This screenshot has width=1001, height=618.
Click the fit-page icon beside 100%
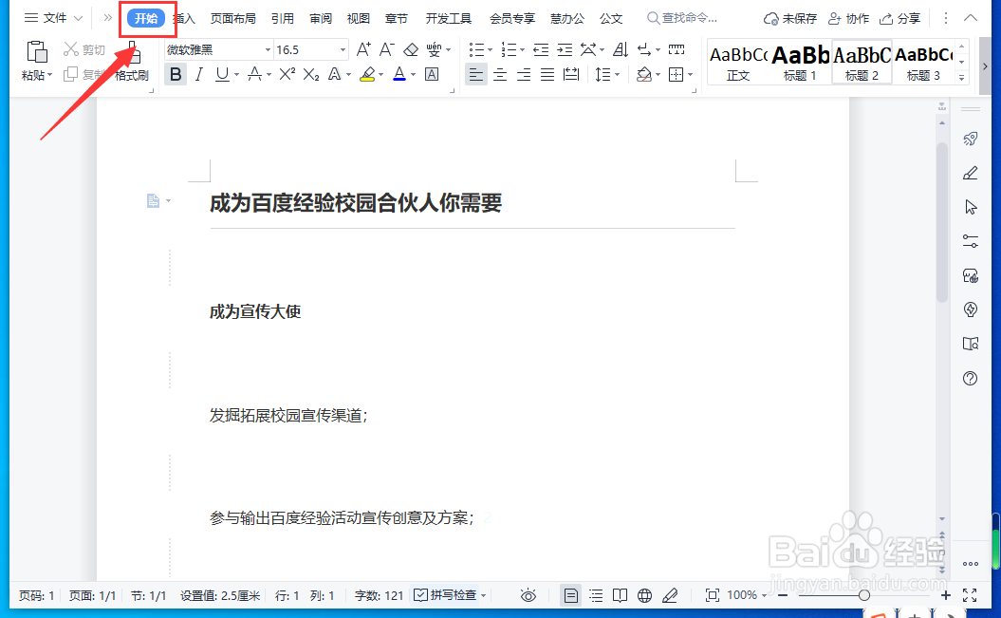tap(712, 595)
